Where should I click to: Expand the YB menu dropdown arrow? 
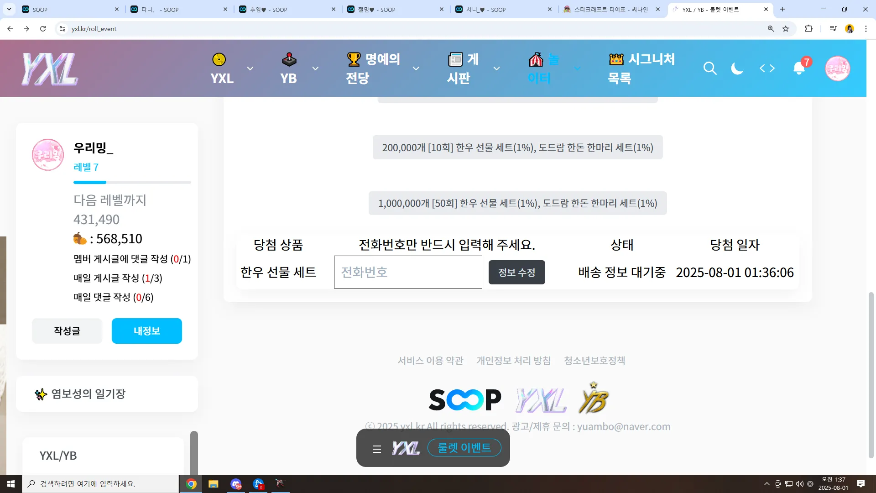(315, 68)
